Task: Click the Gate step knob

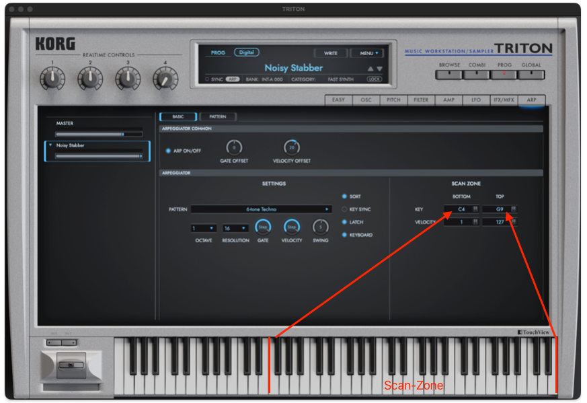Action: coord(263,227)
